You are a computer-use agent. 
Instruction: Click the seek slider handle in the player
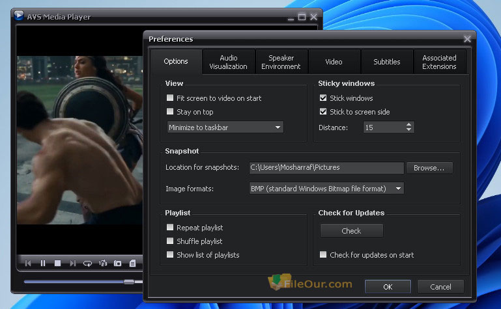click(x=129, y=282)
